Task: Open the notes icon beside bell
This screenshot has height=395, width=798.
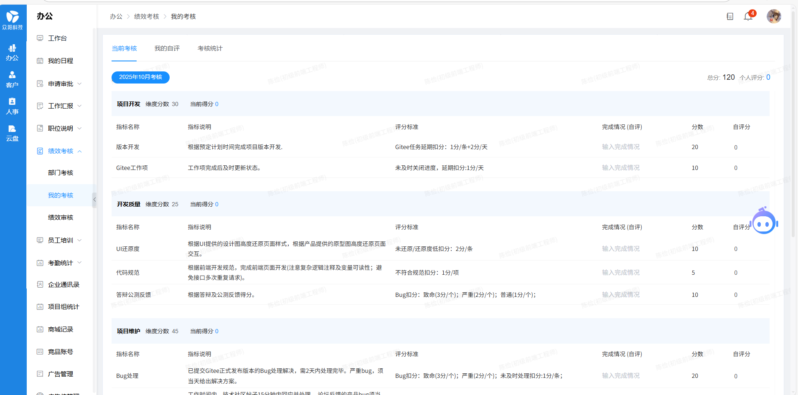Action: click(730, 17)
